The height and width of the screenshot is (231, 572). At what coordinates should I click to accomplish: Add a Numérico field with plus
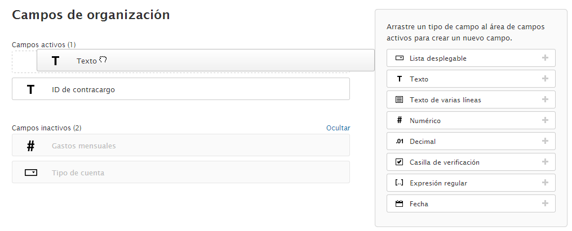pyautogui.click(x=545, y=120)
